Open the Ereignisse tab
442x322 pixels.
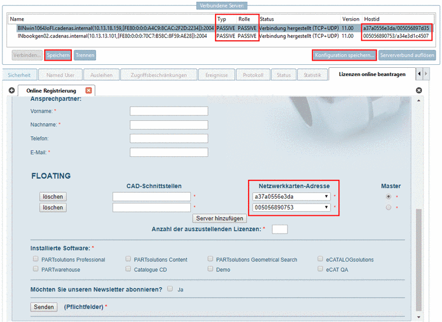(x=216, y=75)
